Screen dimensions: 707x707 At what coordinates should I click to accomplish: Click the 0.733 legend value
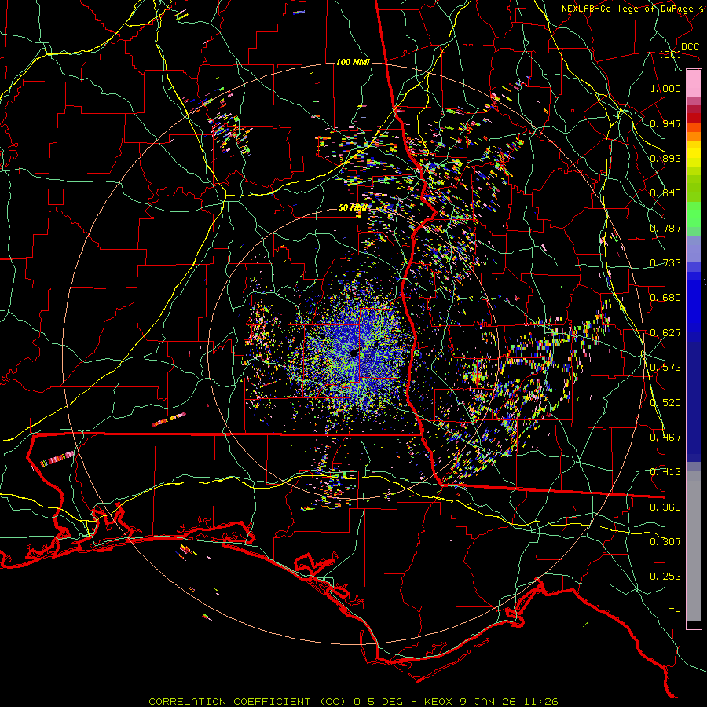[x=665, y=263]
